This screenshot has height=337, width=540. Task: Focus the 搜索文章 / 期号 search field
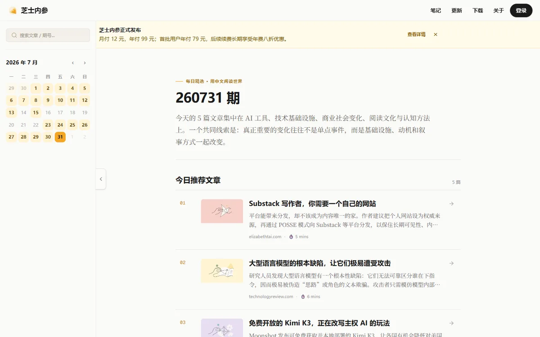pos(48,35)
